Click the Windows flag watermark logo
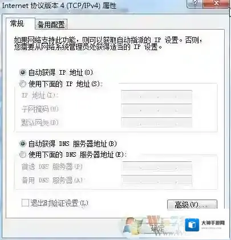The height and width of the screenshot is (240, 231). 133,226
